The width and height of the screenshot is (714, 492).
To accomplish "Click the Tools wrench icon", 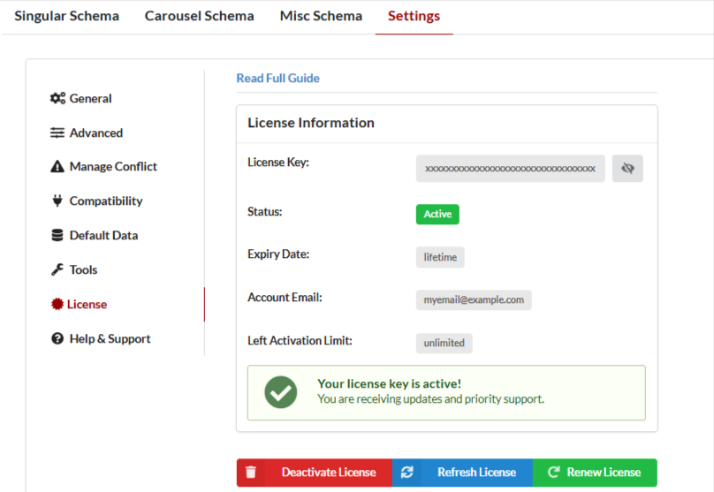I will (57, 270).
